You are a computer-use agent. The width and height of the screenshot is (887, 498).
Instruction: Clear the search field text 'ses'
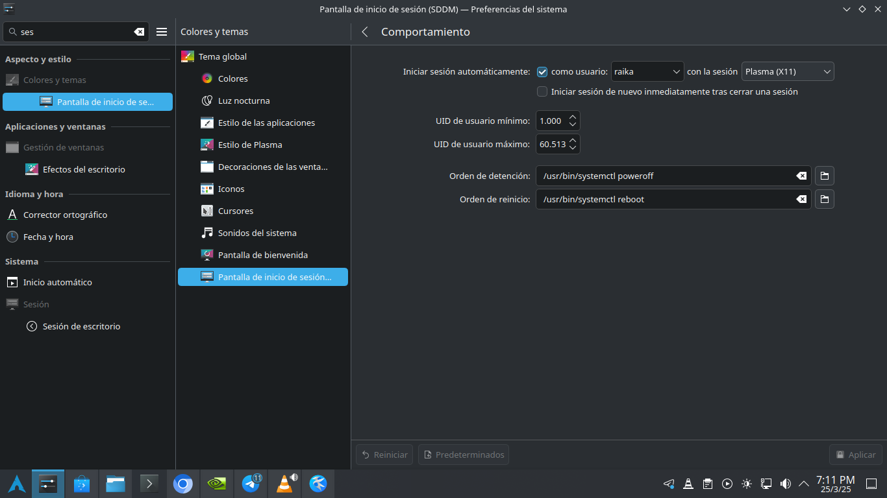coord(139,32)
